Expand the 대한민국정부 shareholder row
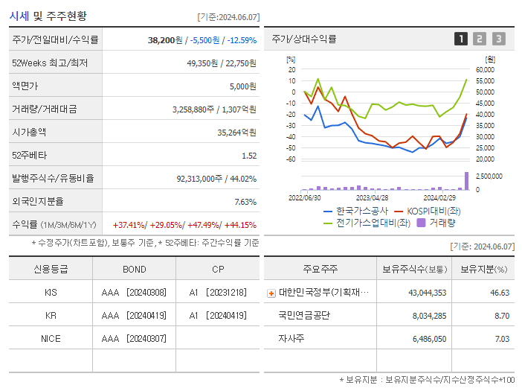522x391 pixels. click(x=271, y=293)
